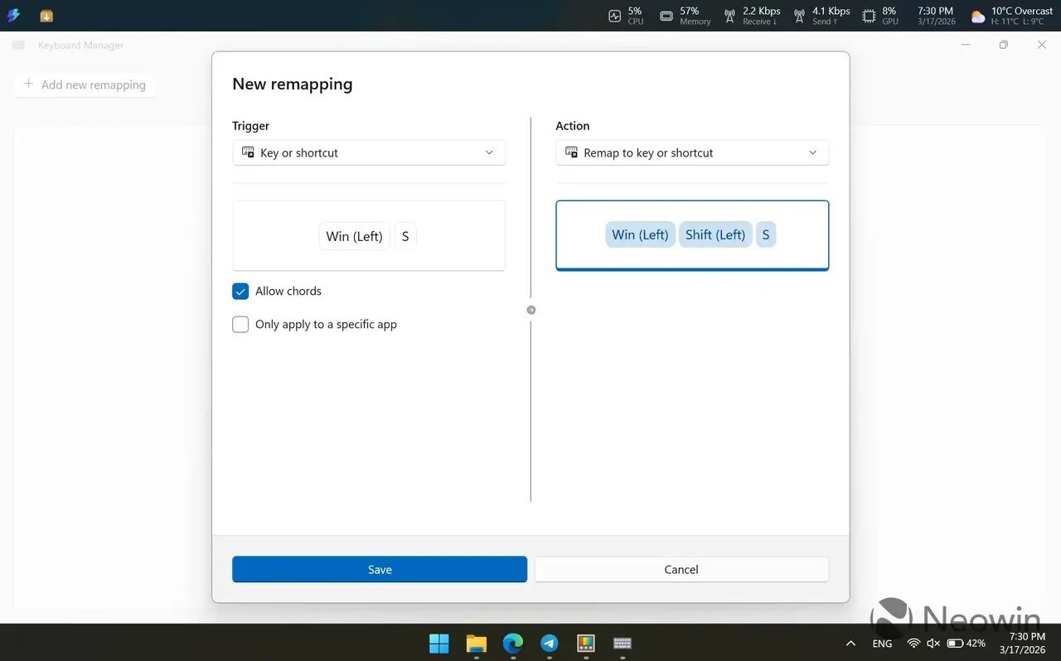The image size is (1061, 661).
Task: Click the Memory usage monitor icon
Action: pos(666,16)
